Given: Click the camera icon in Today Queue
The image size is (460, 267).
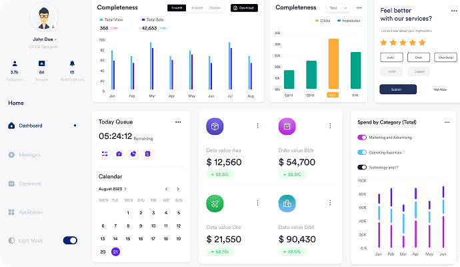Looking at the screenshot, I should pos(119,154).
